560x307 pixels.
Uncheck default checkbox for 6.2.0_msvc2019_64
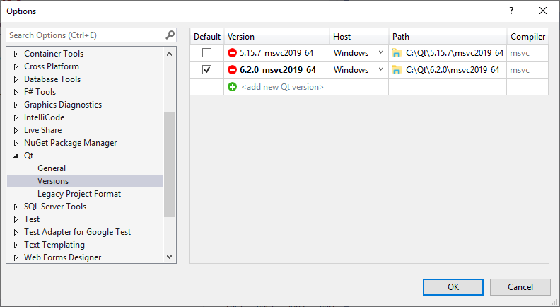tap(206, 70)
